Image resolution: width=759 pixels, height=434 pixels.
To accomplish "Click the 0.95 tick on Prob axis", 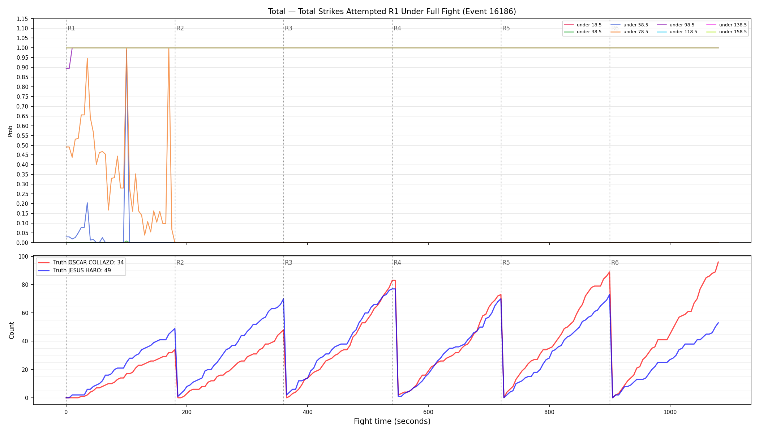I will [22, 58].
